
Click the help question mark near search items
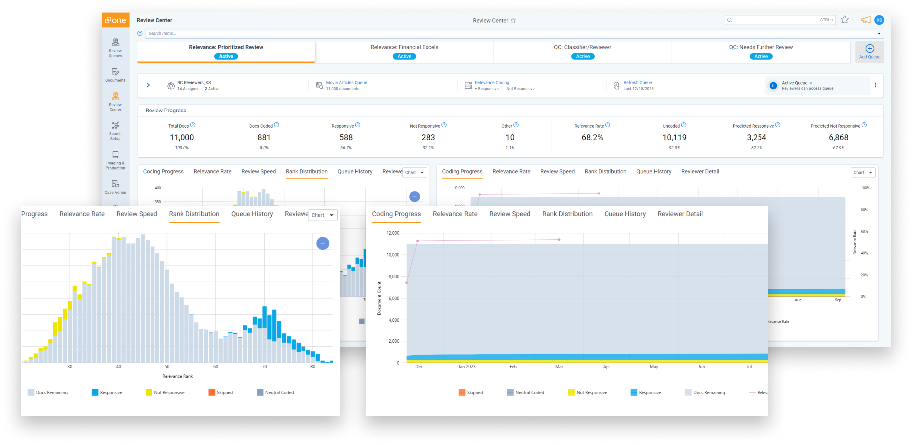140,33
